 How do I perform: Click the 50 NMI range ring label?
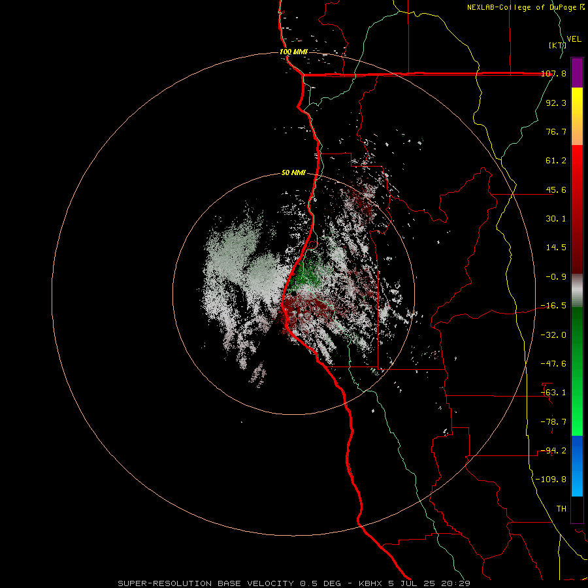[x=293, y=172]
